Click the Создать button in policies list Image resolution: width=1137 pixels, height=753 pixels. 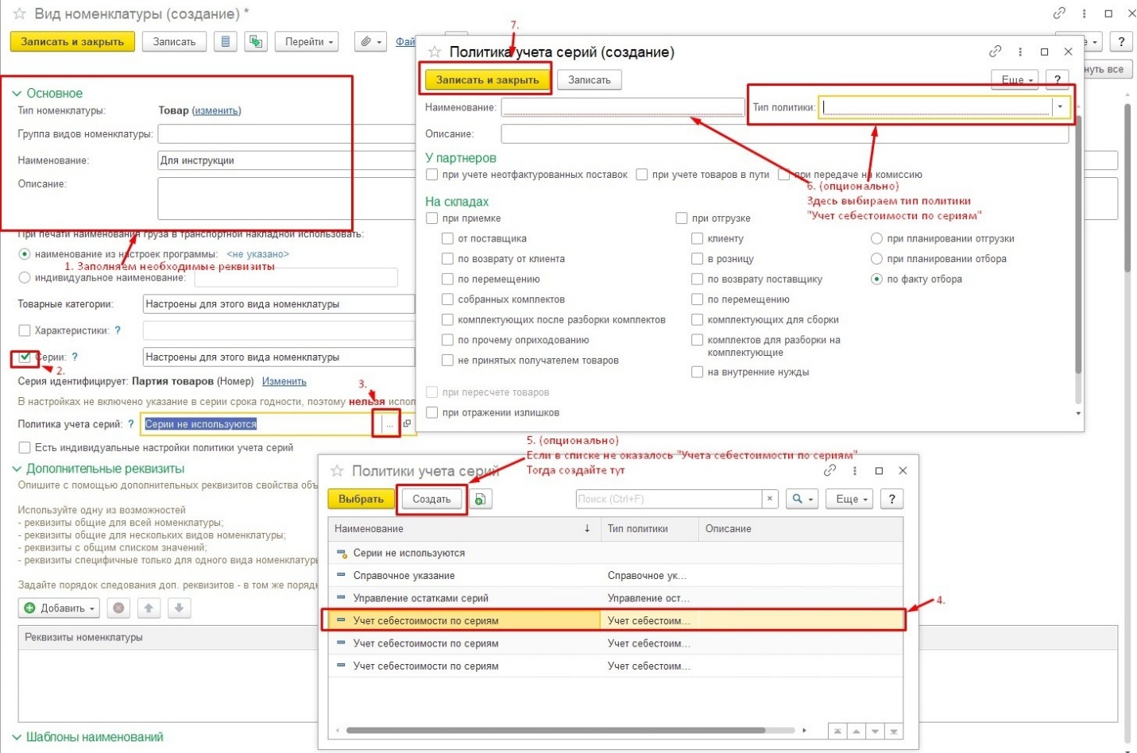431,500
